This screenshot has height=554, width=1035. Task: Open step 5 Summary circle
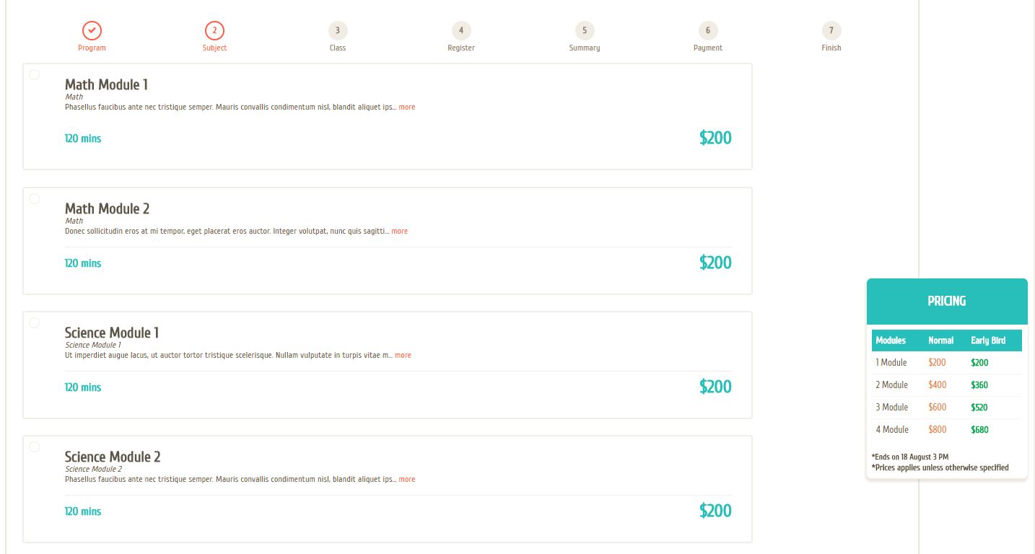(x=585, y=30)
